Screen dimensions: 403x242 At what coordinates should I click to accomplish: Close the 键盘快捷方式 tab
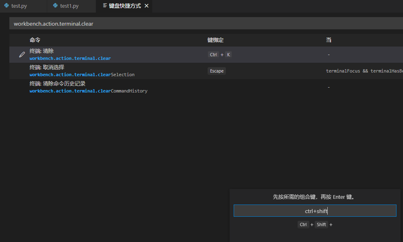[x=147, y=6]
